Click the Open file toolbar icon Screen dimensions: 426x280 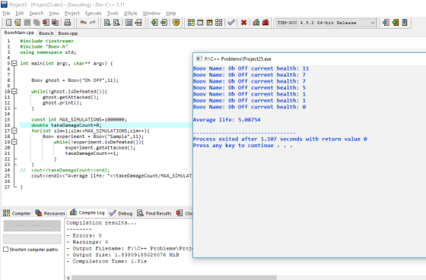coord(17,23)
